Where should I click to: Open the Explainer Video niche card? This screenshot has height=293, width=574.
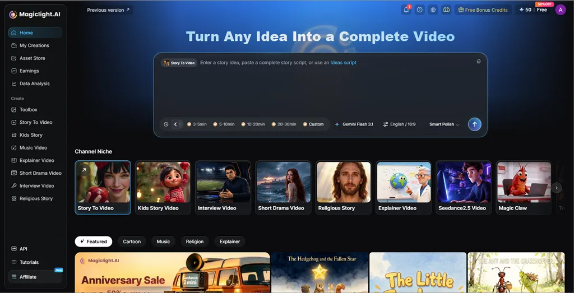404,187
